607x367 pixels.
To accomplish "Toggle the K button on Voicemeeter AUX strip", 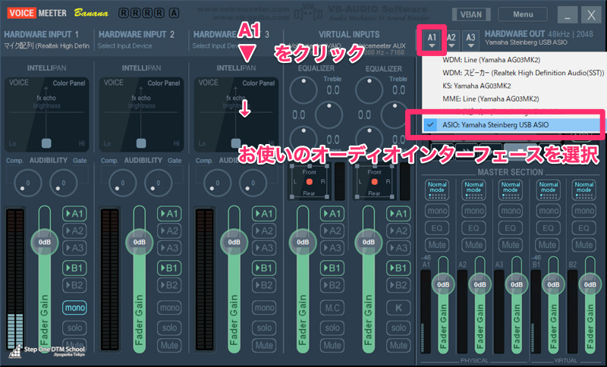I will tap(398, 308).
